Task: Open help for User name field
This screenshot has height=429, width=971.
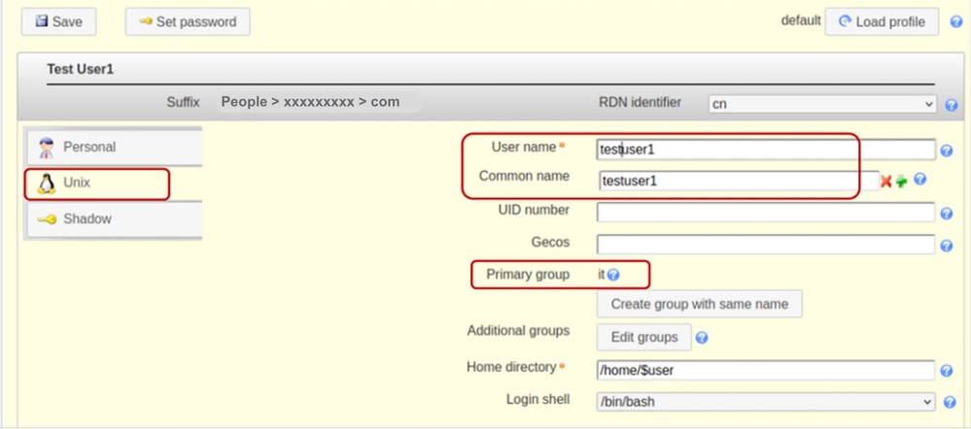Action: [x=947, y=150]
